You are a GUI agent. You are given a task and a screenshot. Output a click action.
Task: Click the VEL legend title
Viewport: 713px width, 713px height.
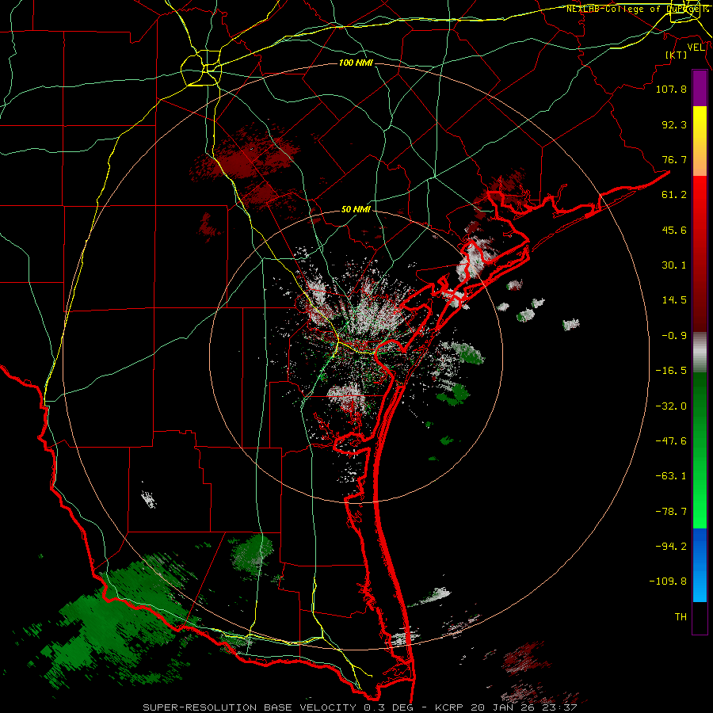pos(696,48)
